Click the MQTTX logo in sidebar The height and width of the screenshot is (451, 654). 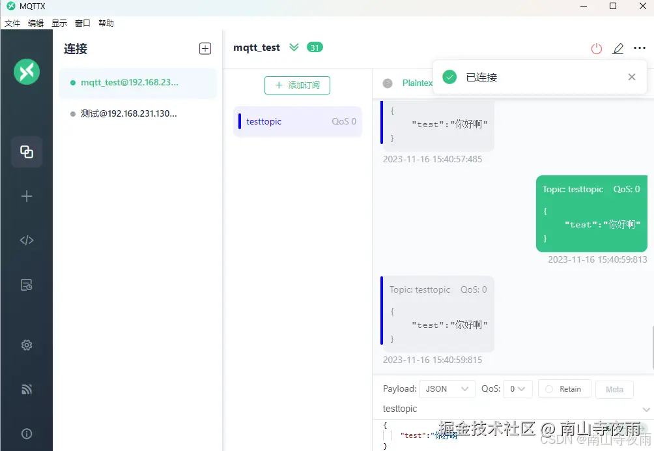pos(26,72)
